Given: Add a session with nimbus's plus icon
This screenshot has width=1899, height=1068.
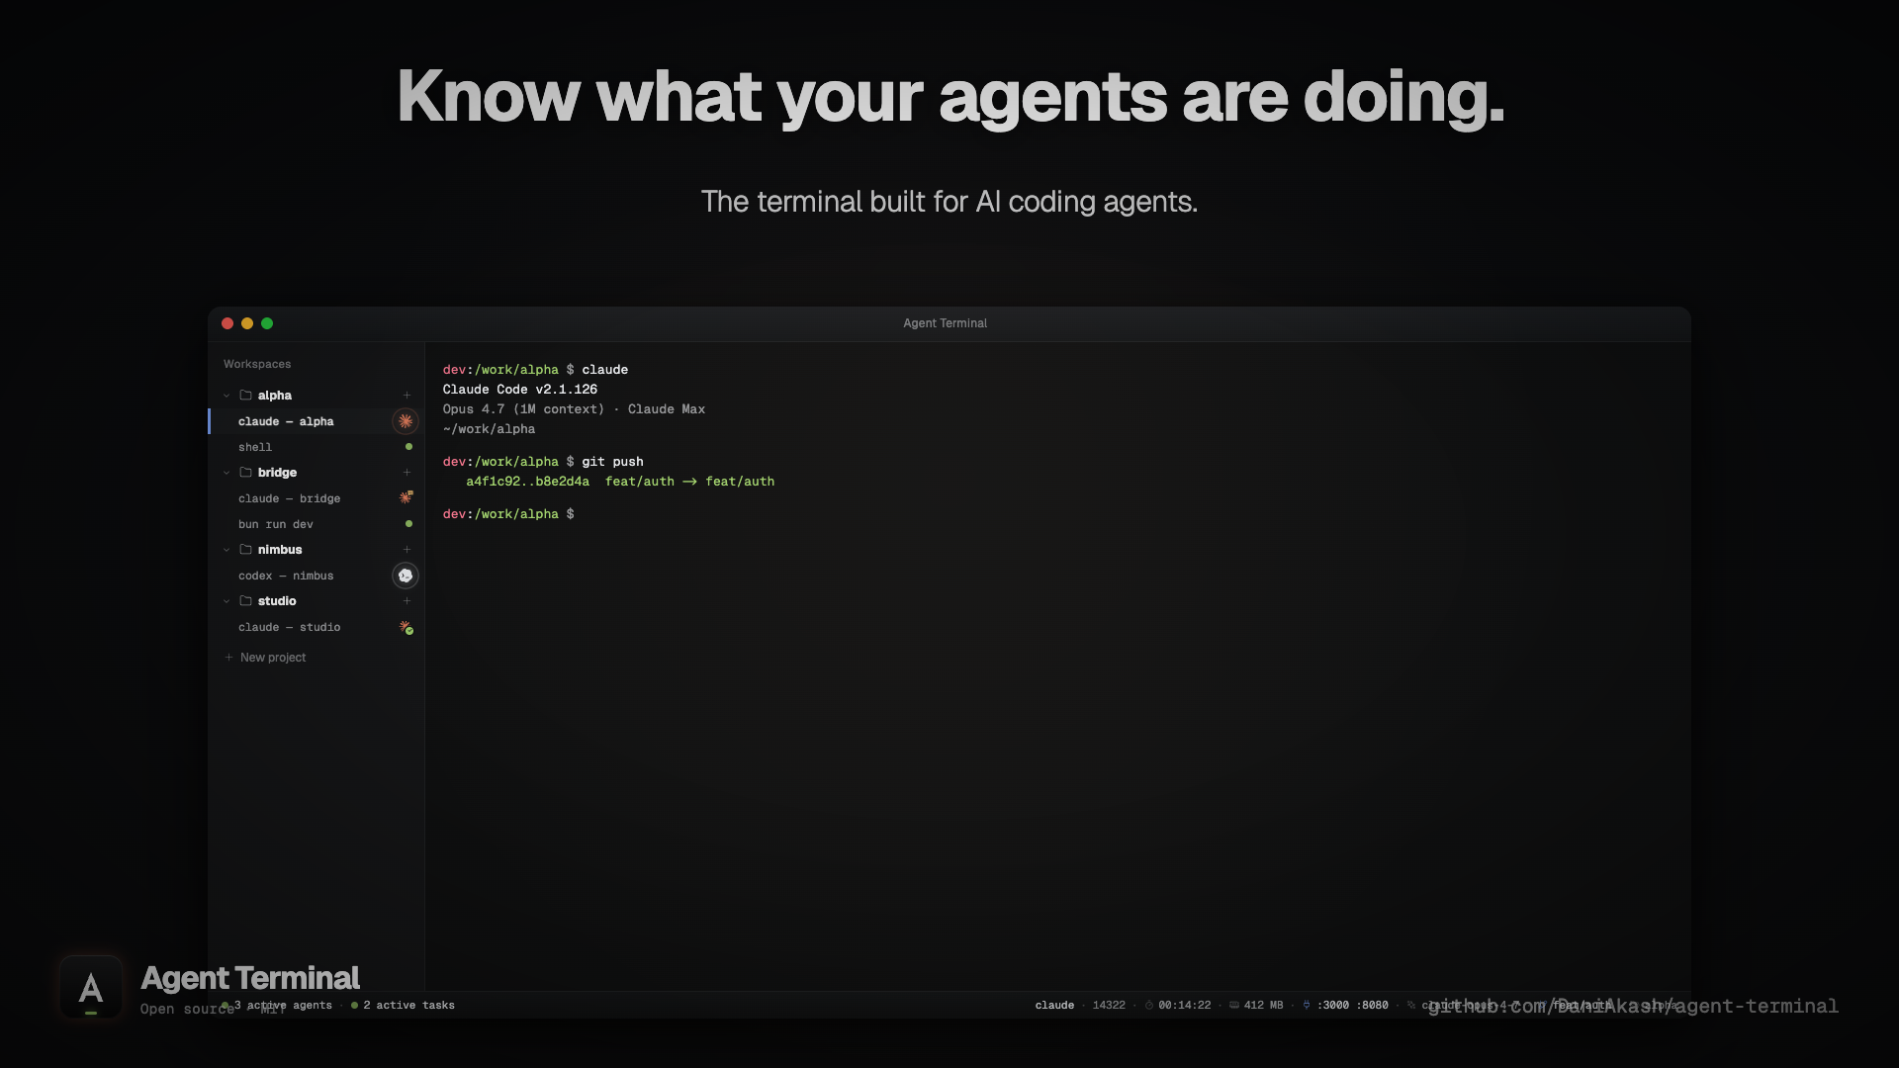Looking at the screenshot, I should click(x=407, y=549).
